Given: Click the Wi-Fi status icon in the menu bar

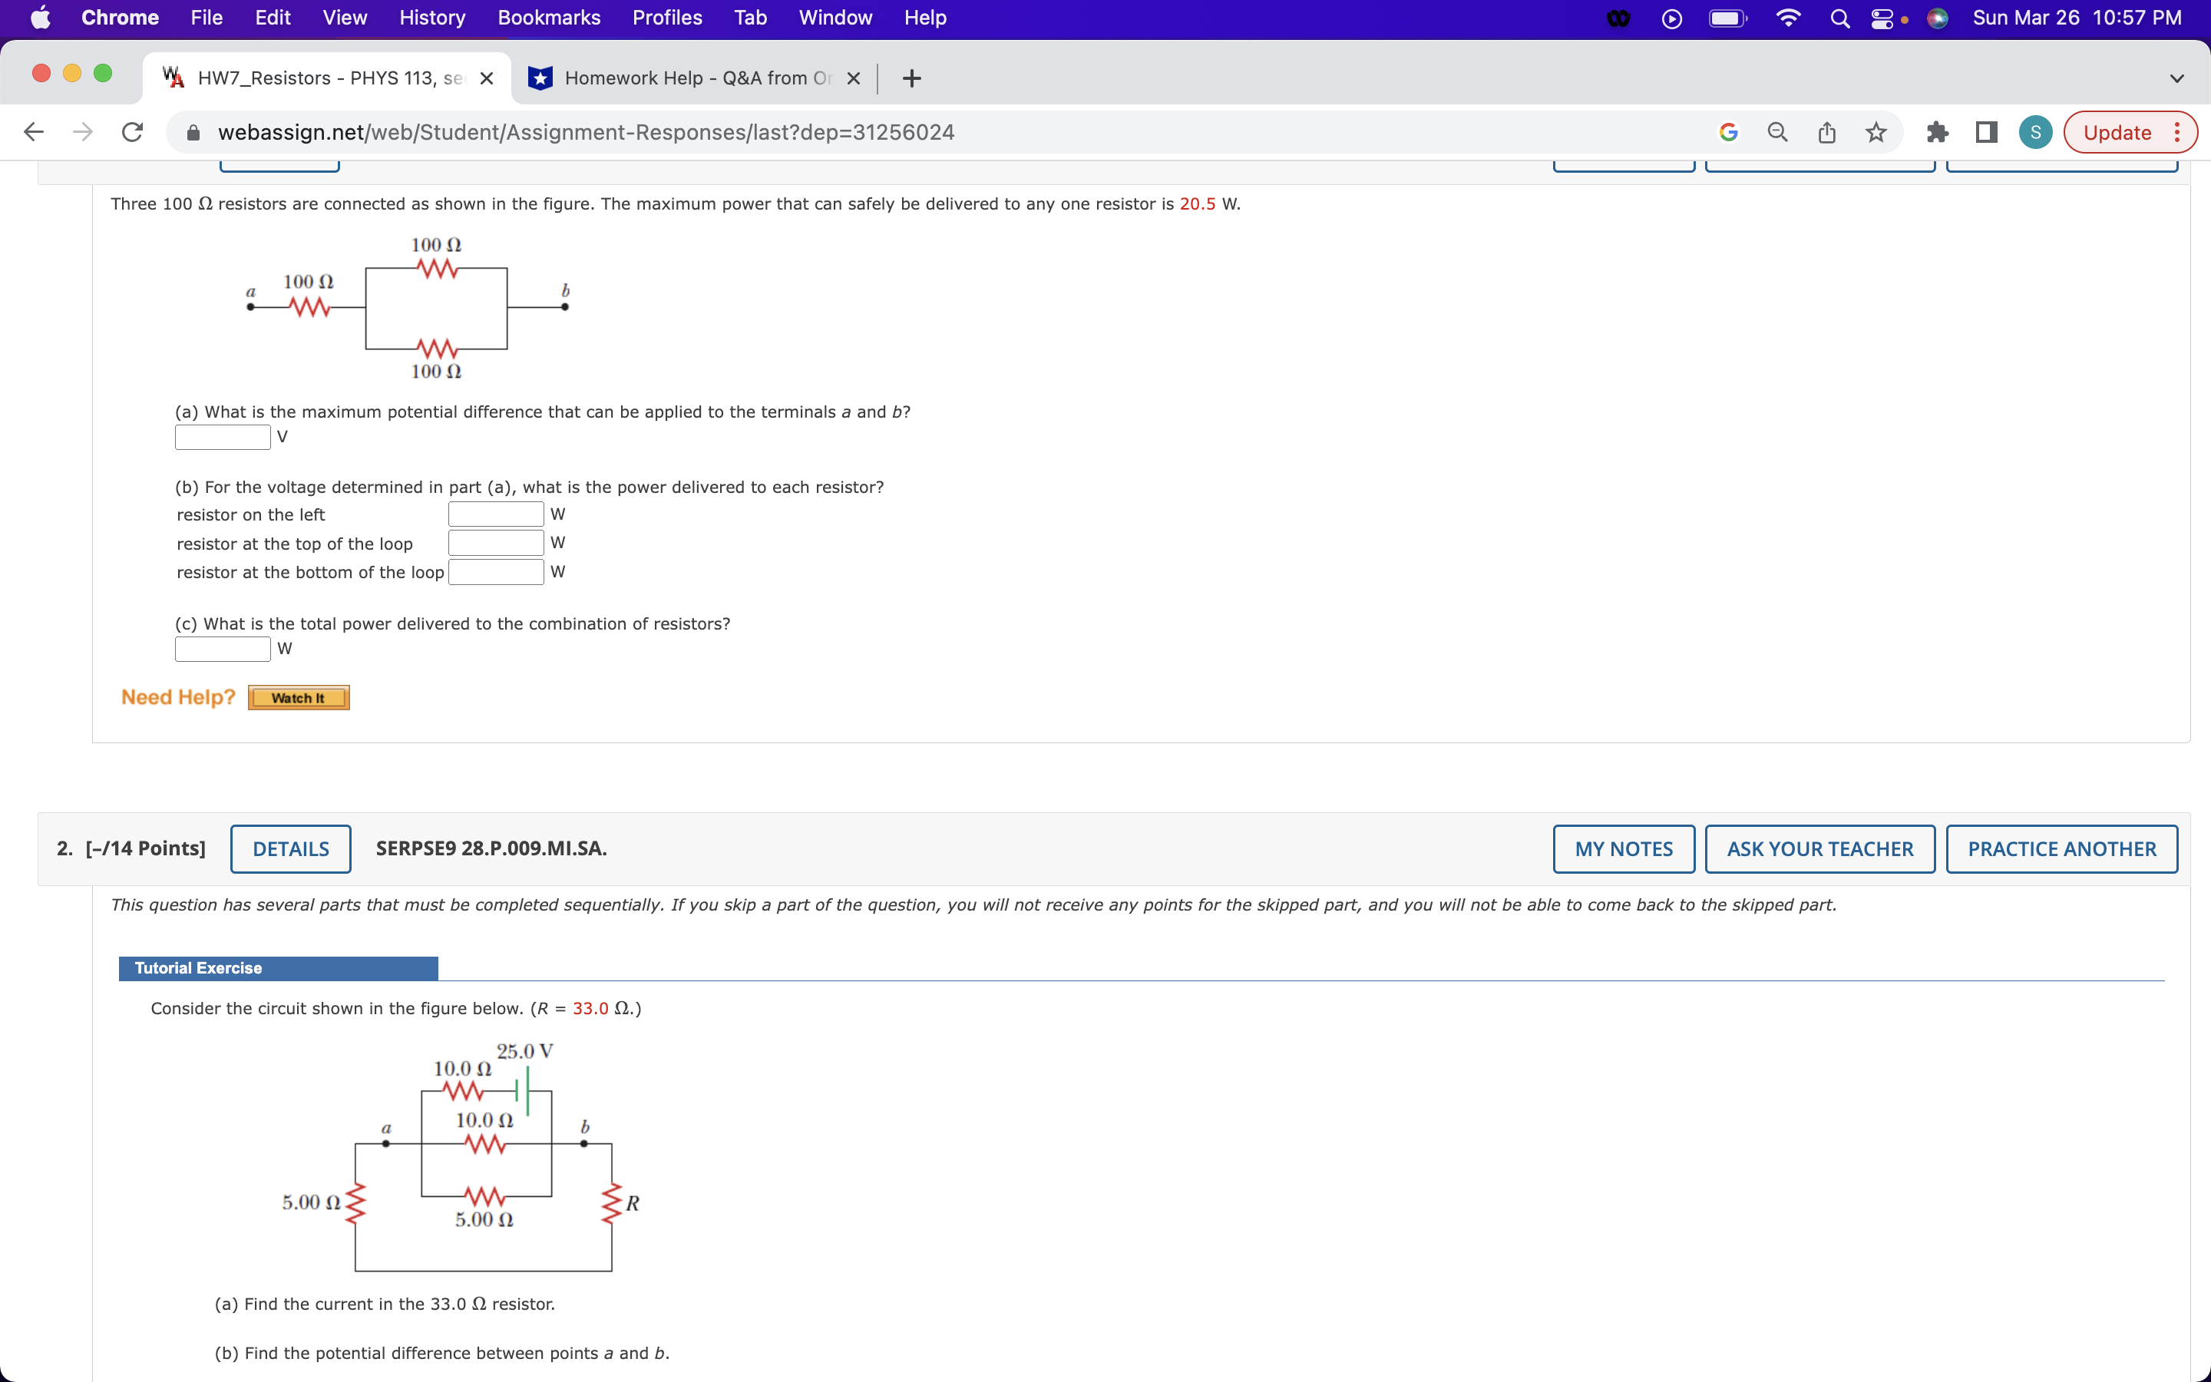Looking at the screenshot, I should 1787,18.
